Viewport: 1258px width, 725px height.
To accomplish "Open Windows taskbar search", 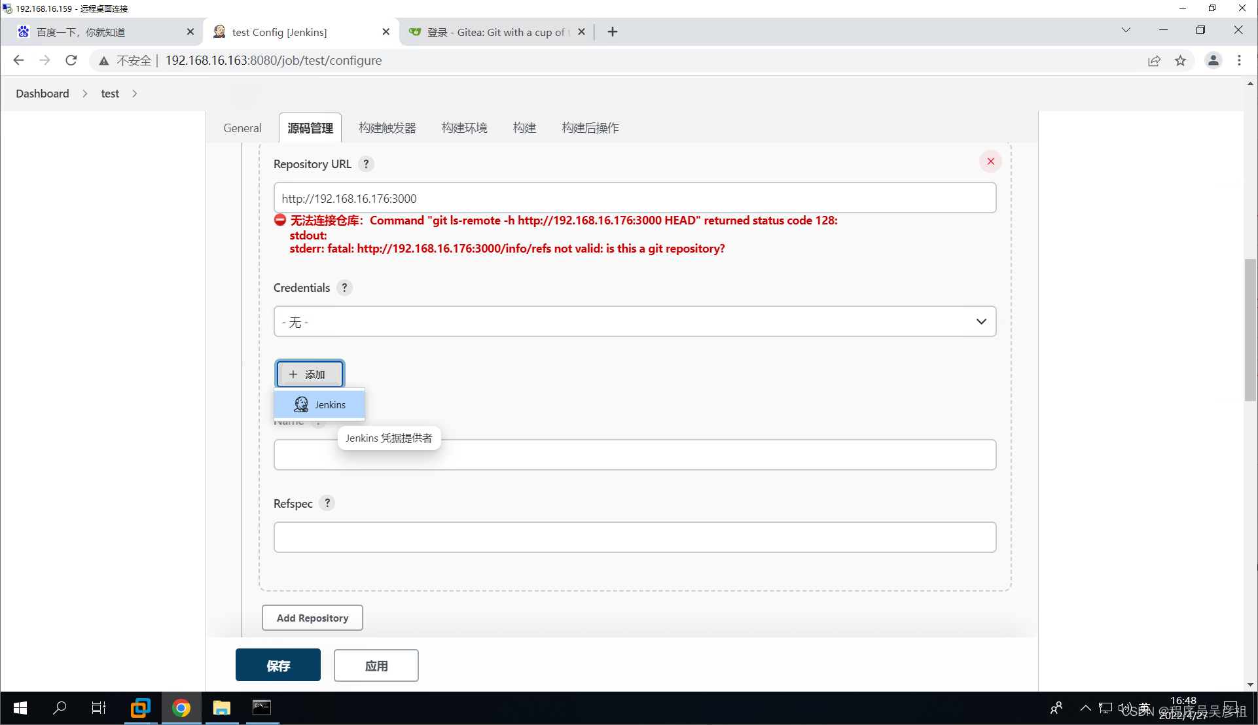I will tap(60, 708).
